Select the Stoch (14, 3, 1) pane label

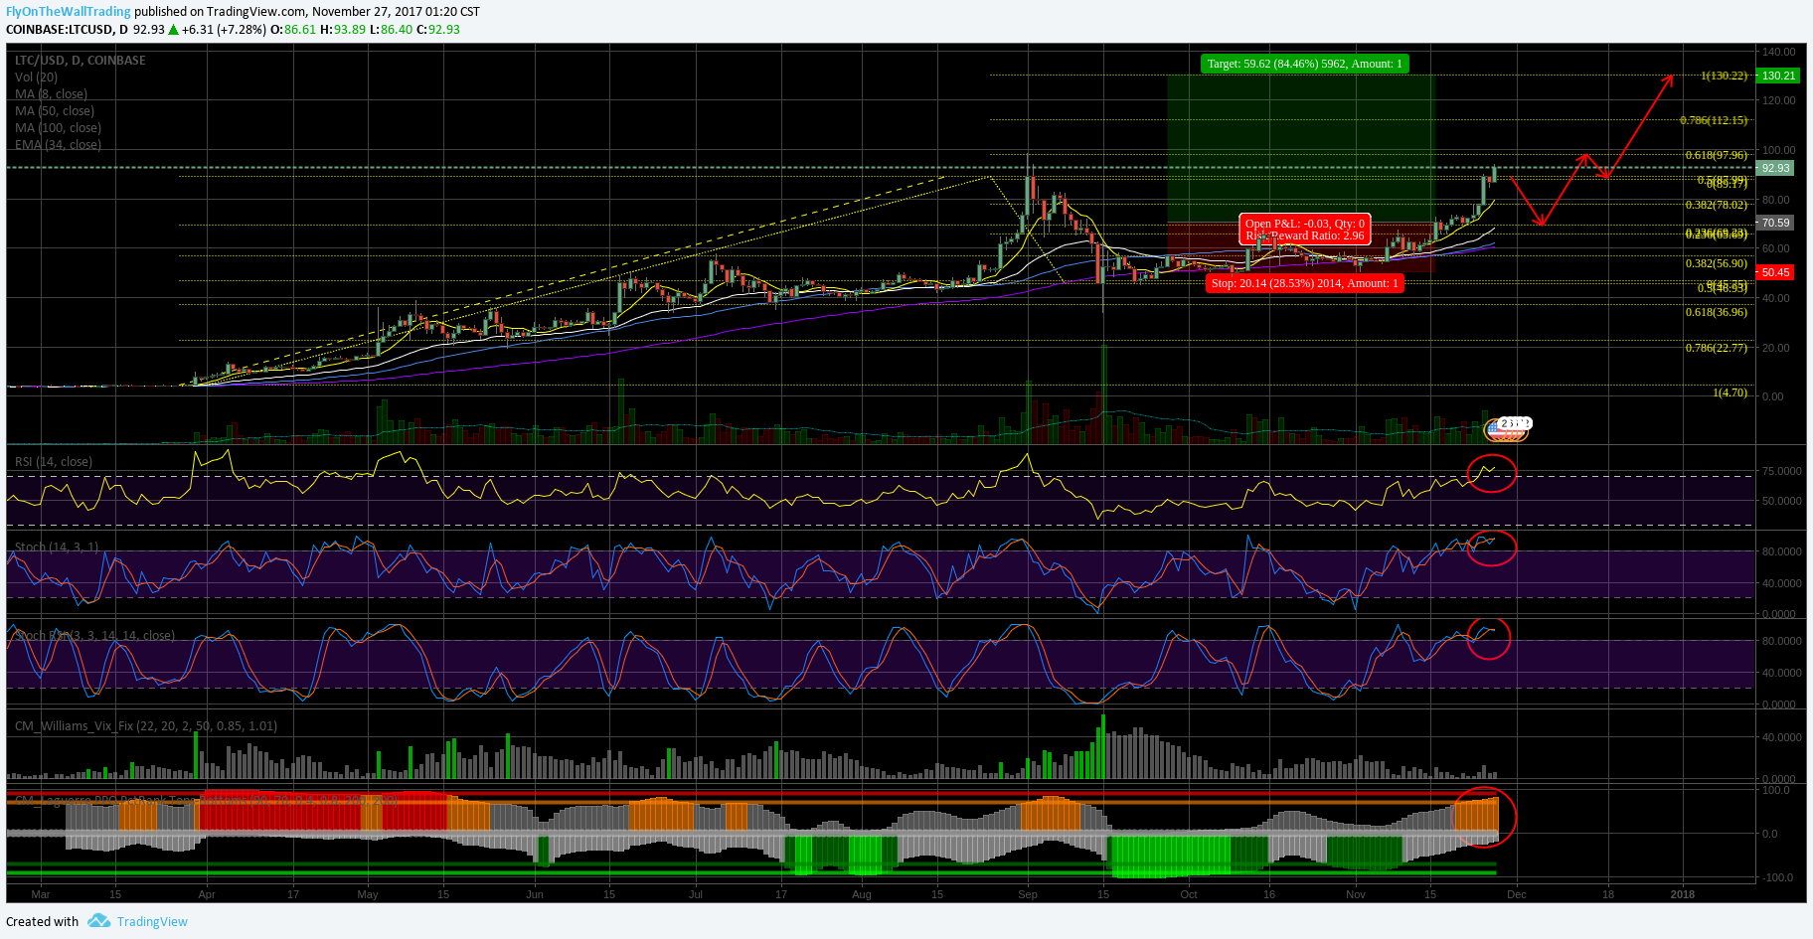pyautogui.click(x=57, y=548)
